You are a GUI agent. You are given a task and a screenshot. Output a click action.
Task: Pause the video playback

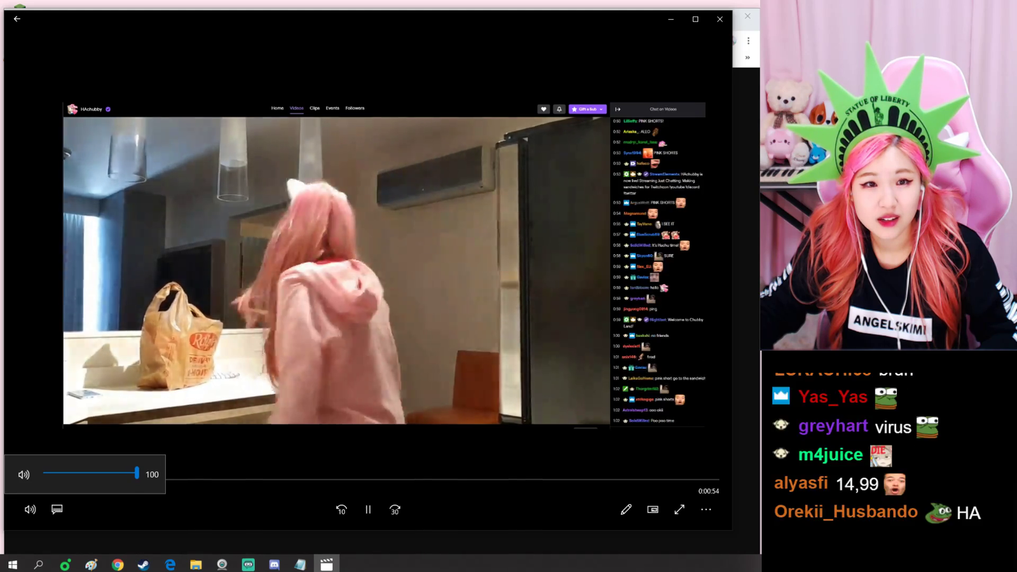(368, 510)
